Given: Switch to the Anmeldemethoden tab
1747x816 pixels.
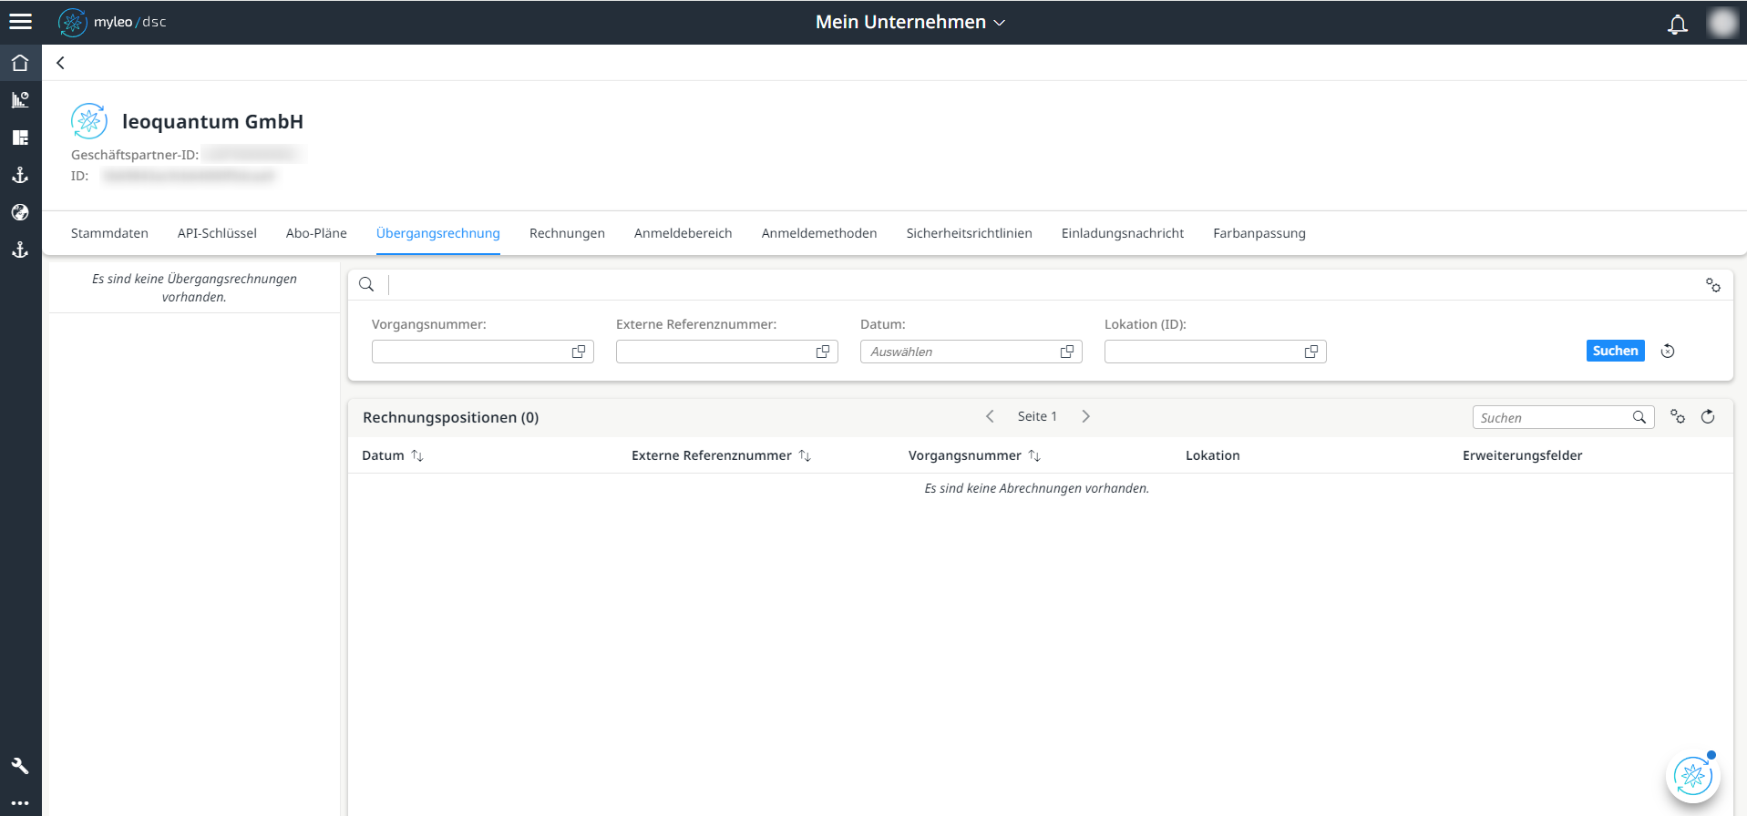Looking at the screenshot, I should [819, 233].
